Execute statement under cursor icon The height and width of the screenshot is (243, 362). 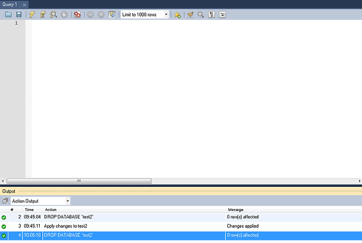click(x=43, y=15)
